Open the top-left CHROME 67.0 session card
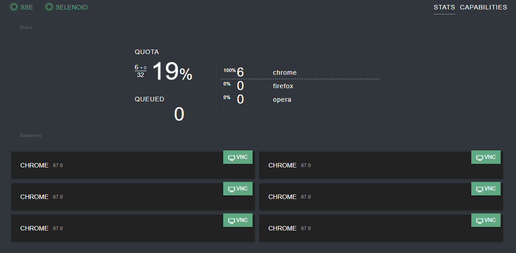This screenshot has height=253, width=516. tap(133, 165)
